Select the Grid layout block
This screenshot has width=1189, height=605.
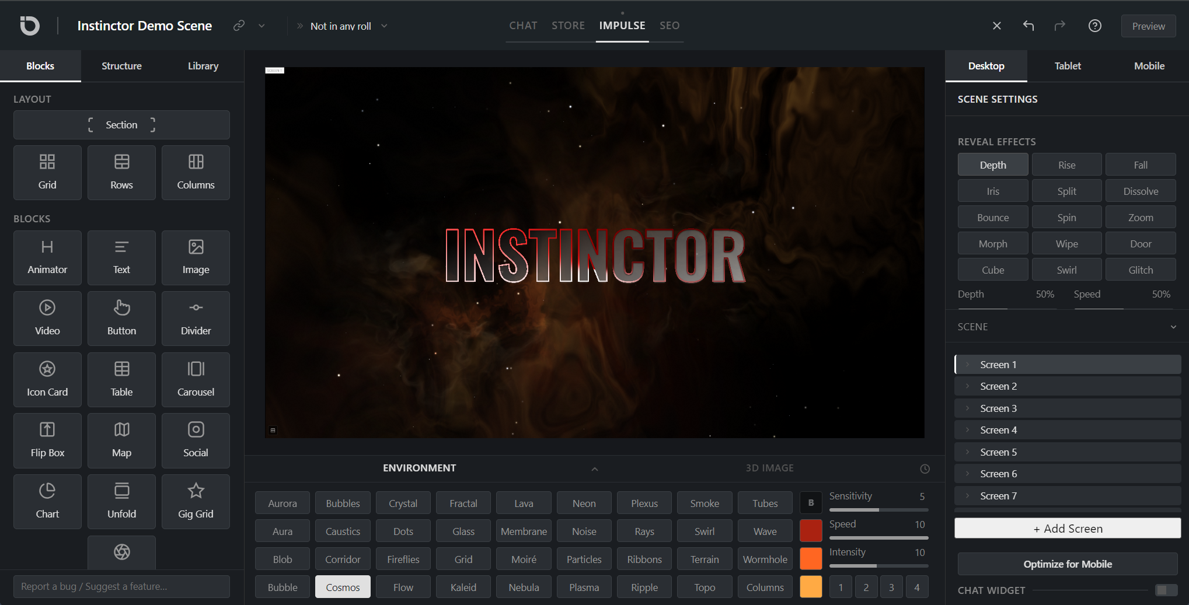click(x=47, y=173)
